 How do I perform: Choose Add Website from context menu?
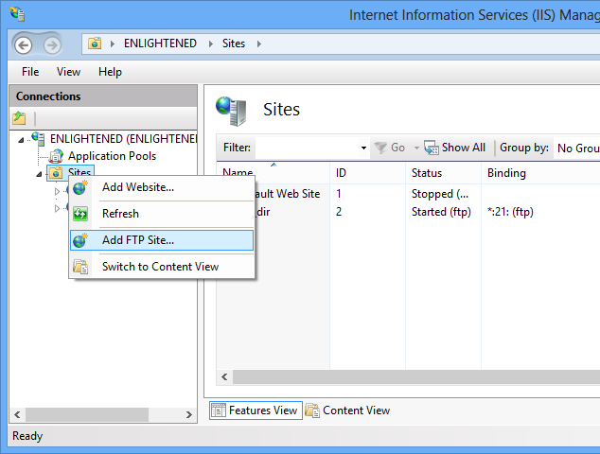138,187
